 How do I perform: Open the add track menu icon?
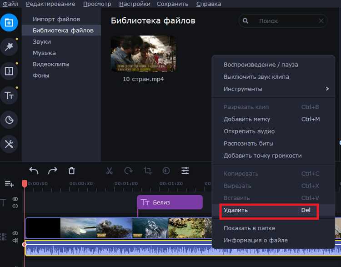click(x=9, y=184)
